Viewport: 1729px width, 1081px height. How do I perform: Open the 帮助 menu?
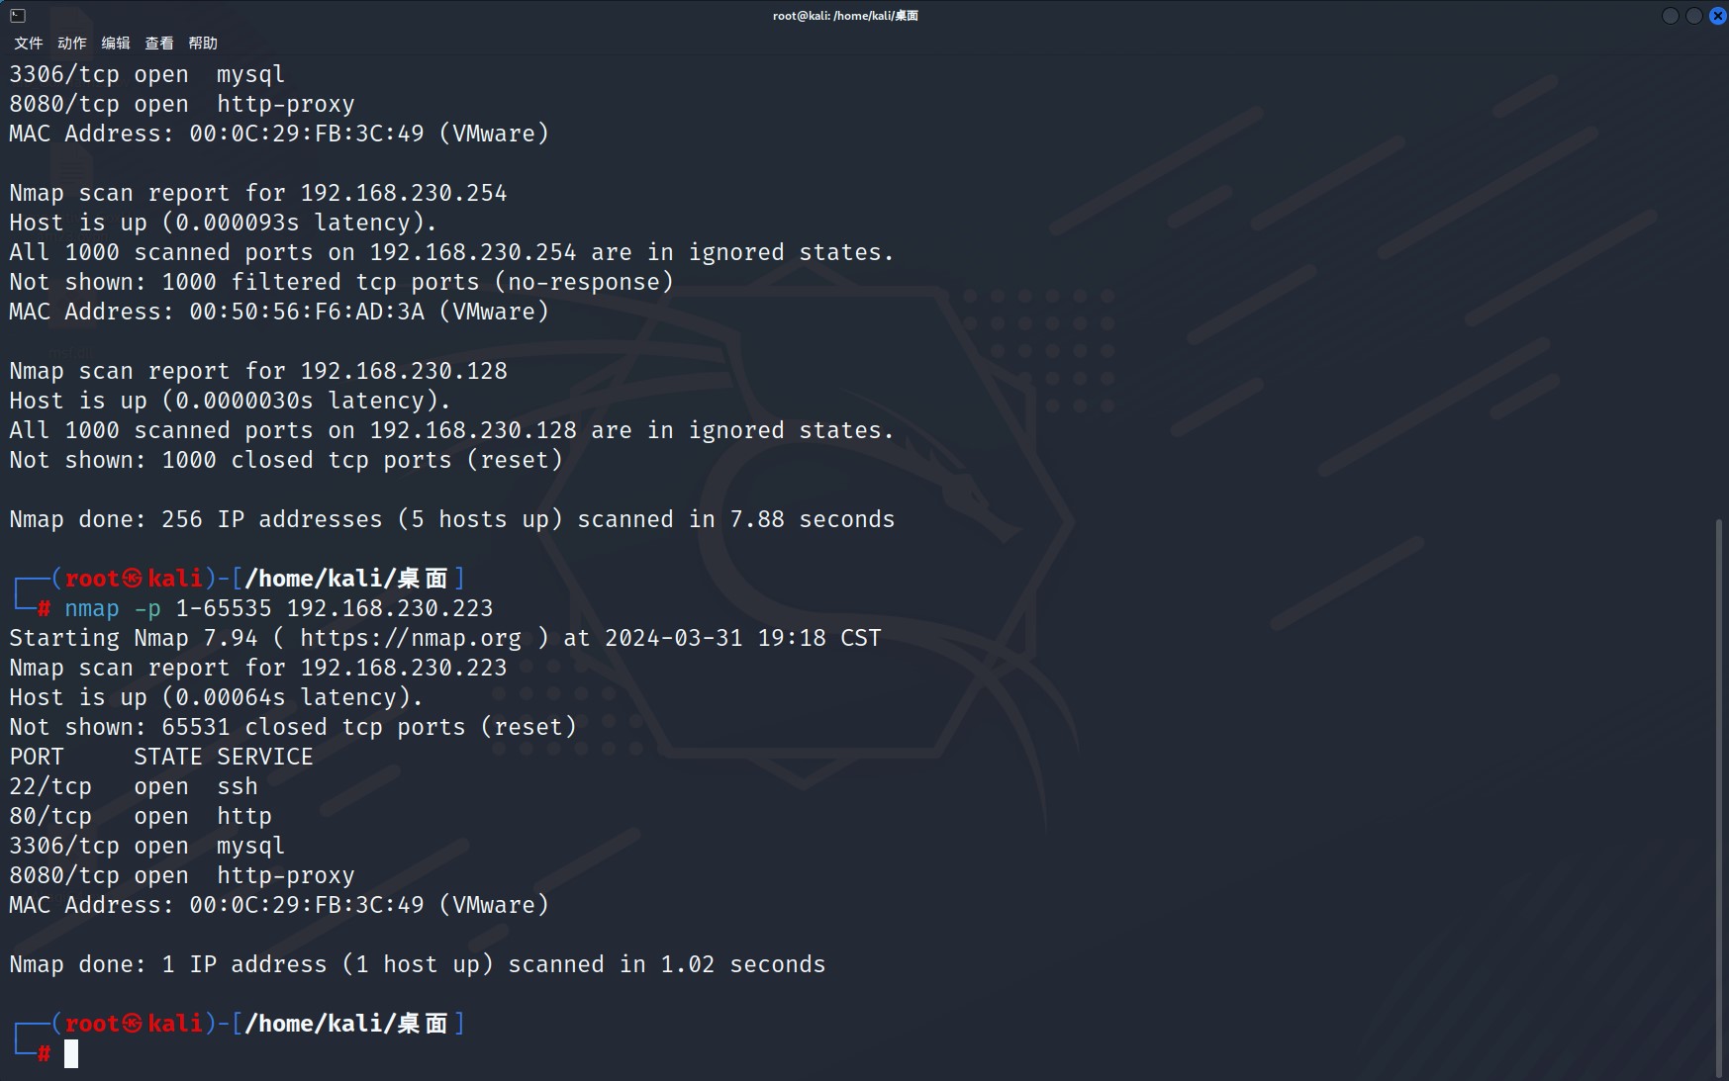pos(203,43)
